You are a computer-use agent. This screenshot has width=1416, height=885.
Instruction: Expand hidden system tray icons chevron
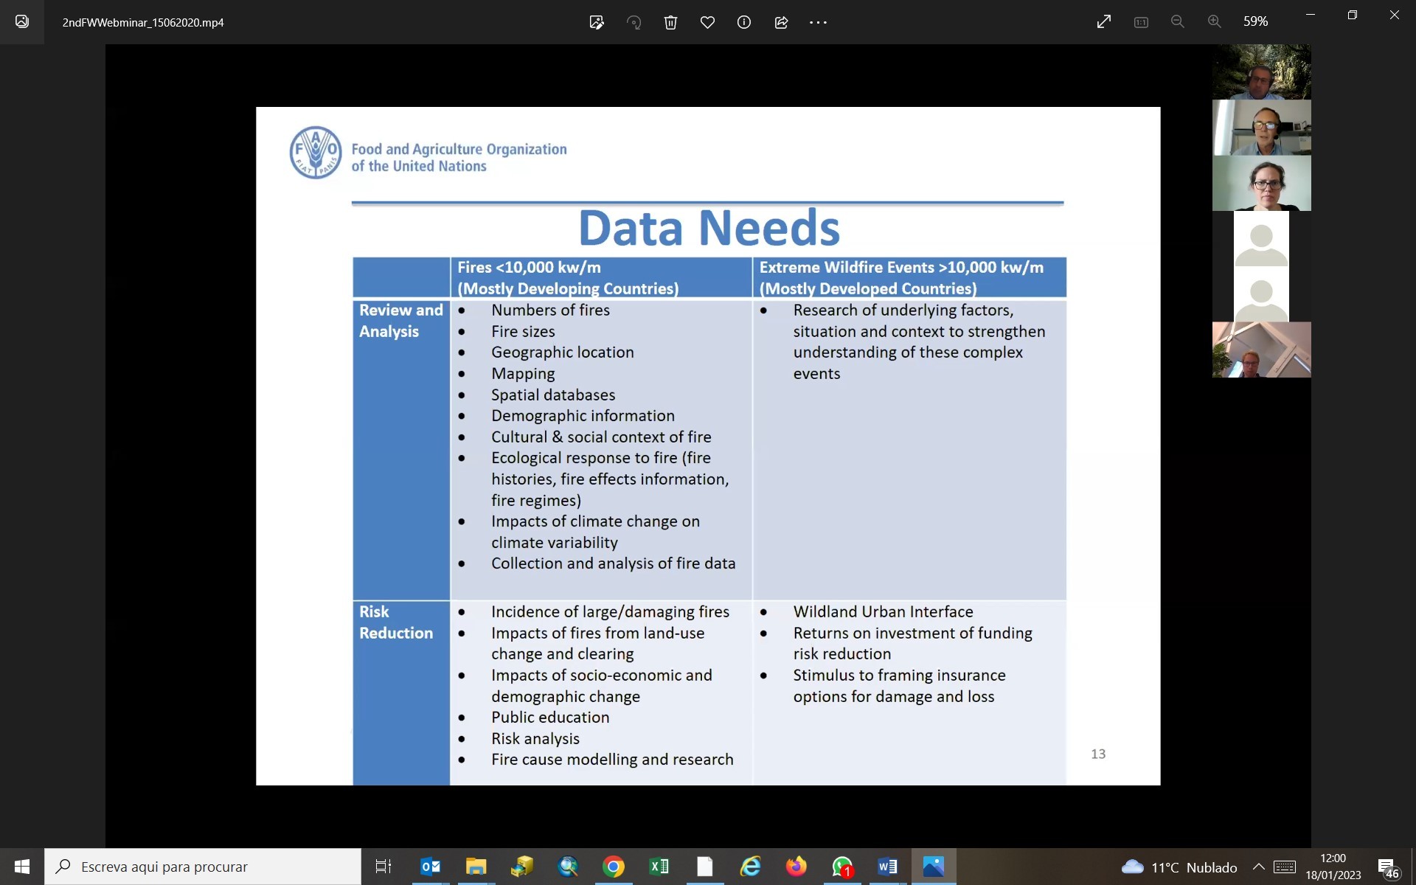[1259, 867]
